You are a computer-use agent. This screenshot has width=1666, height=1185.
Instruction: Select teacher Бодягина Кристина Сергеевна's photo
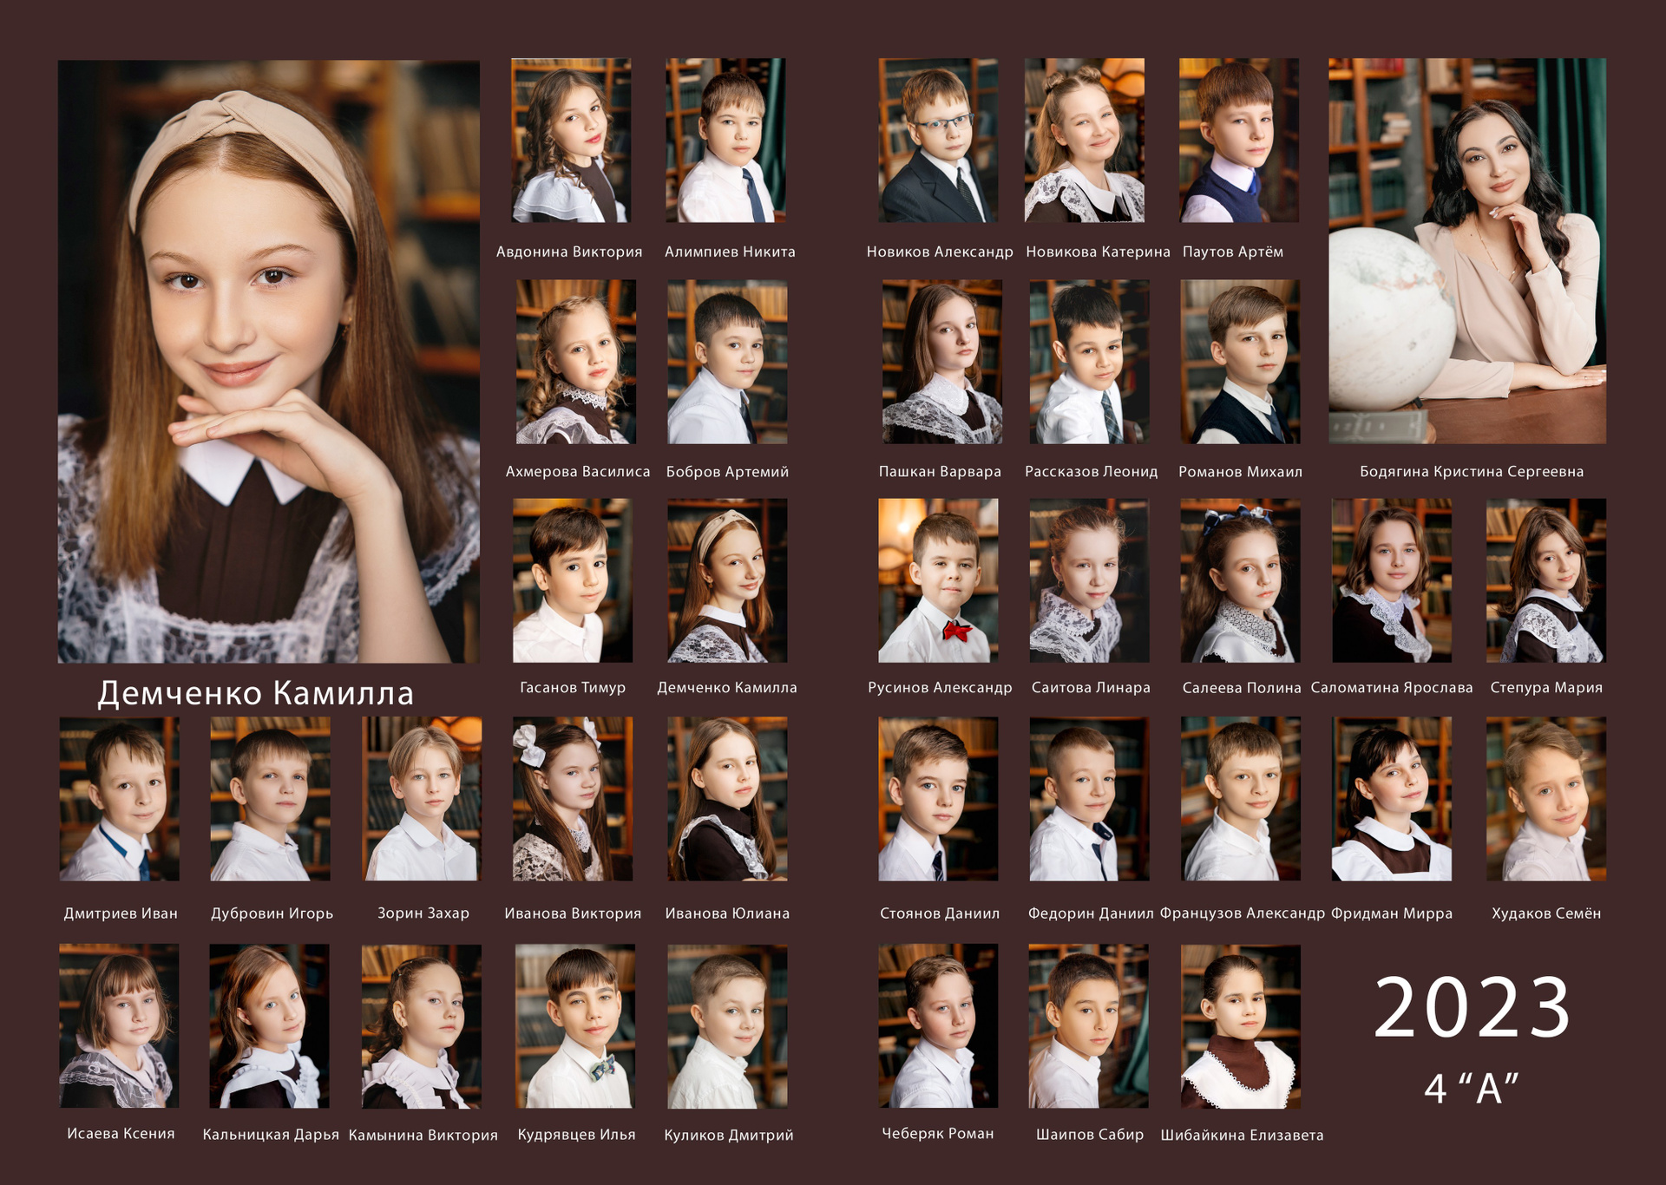(1466, 252)
